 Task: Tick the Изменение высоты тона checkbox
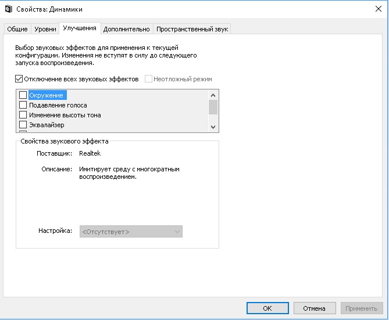(x=23, y=115)
